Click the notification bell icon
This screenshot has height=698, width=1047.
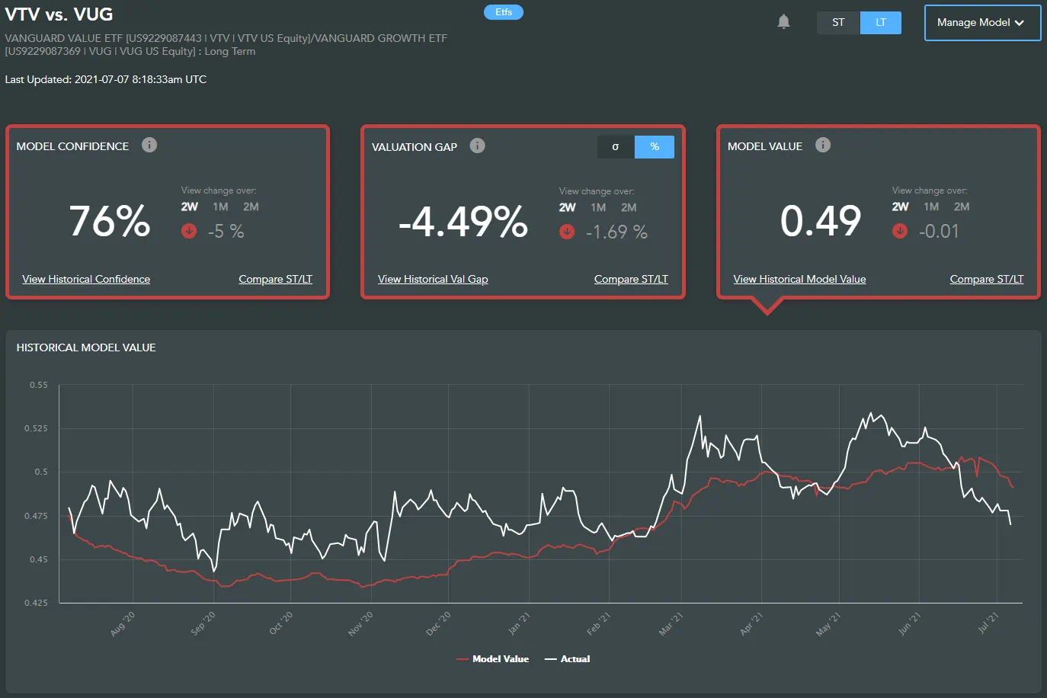pyautogui.click(x=783, y=21)
